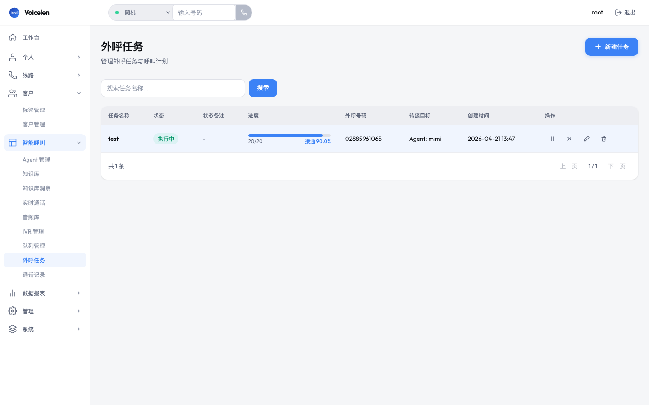Expand the 数据报表 sidebar section

(45, 293)
